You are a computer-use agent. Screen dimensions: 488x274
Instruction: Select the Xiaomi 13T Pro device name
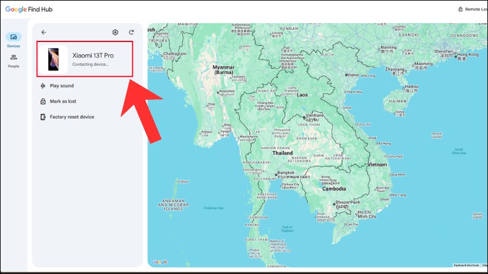[93, 55]
